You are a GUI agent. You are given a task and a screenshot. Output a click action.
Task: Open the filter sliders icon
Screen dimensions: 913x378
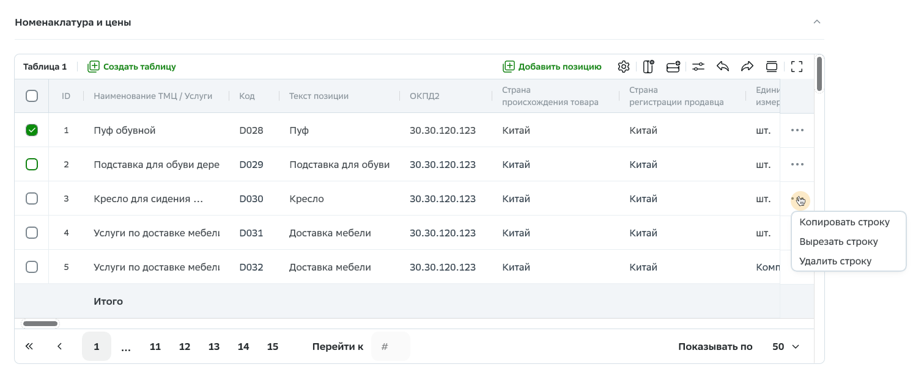point(698,67)
